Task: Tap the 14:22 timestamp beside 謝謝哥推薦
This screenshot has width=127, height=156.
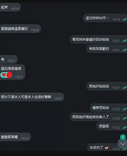Action: 25,138
